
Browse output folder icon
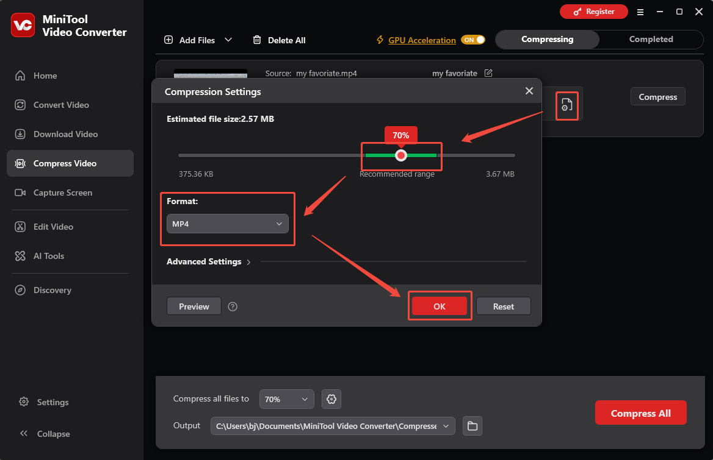(x=472, y=426)
